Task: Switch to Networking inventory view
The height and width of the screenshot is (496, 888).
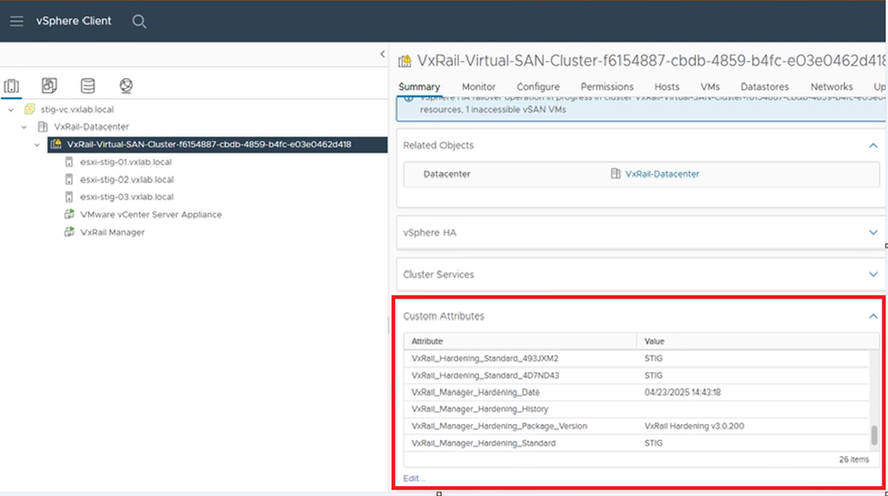Action: (126, 86)
